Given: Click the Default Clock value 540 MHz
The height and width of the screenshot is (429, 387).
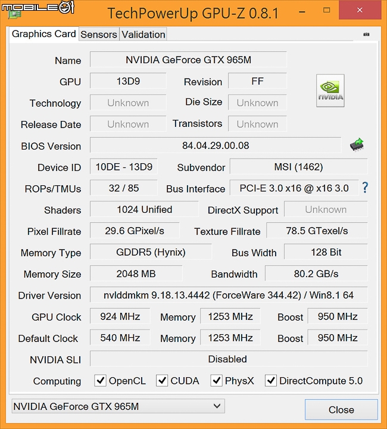Looking at the screenshot, I should (120, 338).
